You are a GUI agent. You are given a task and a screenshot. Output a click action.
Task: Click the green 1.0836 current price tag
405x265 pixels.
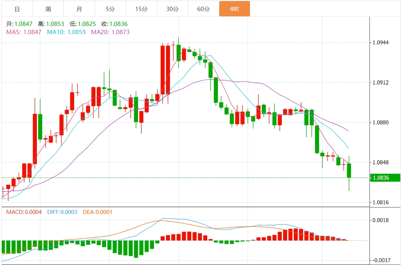coord(385,178)
